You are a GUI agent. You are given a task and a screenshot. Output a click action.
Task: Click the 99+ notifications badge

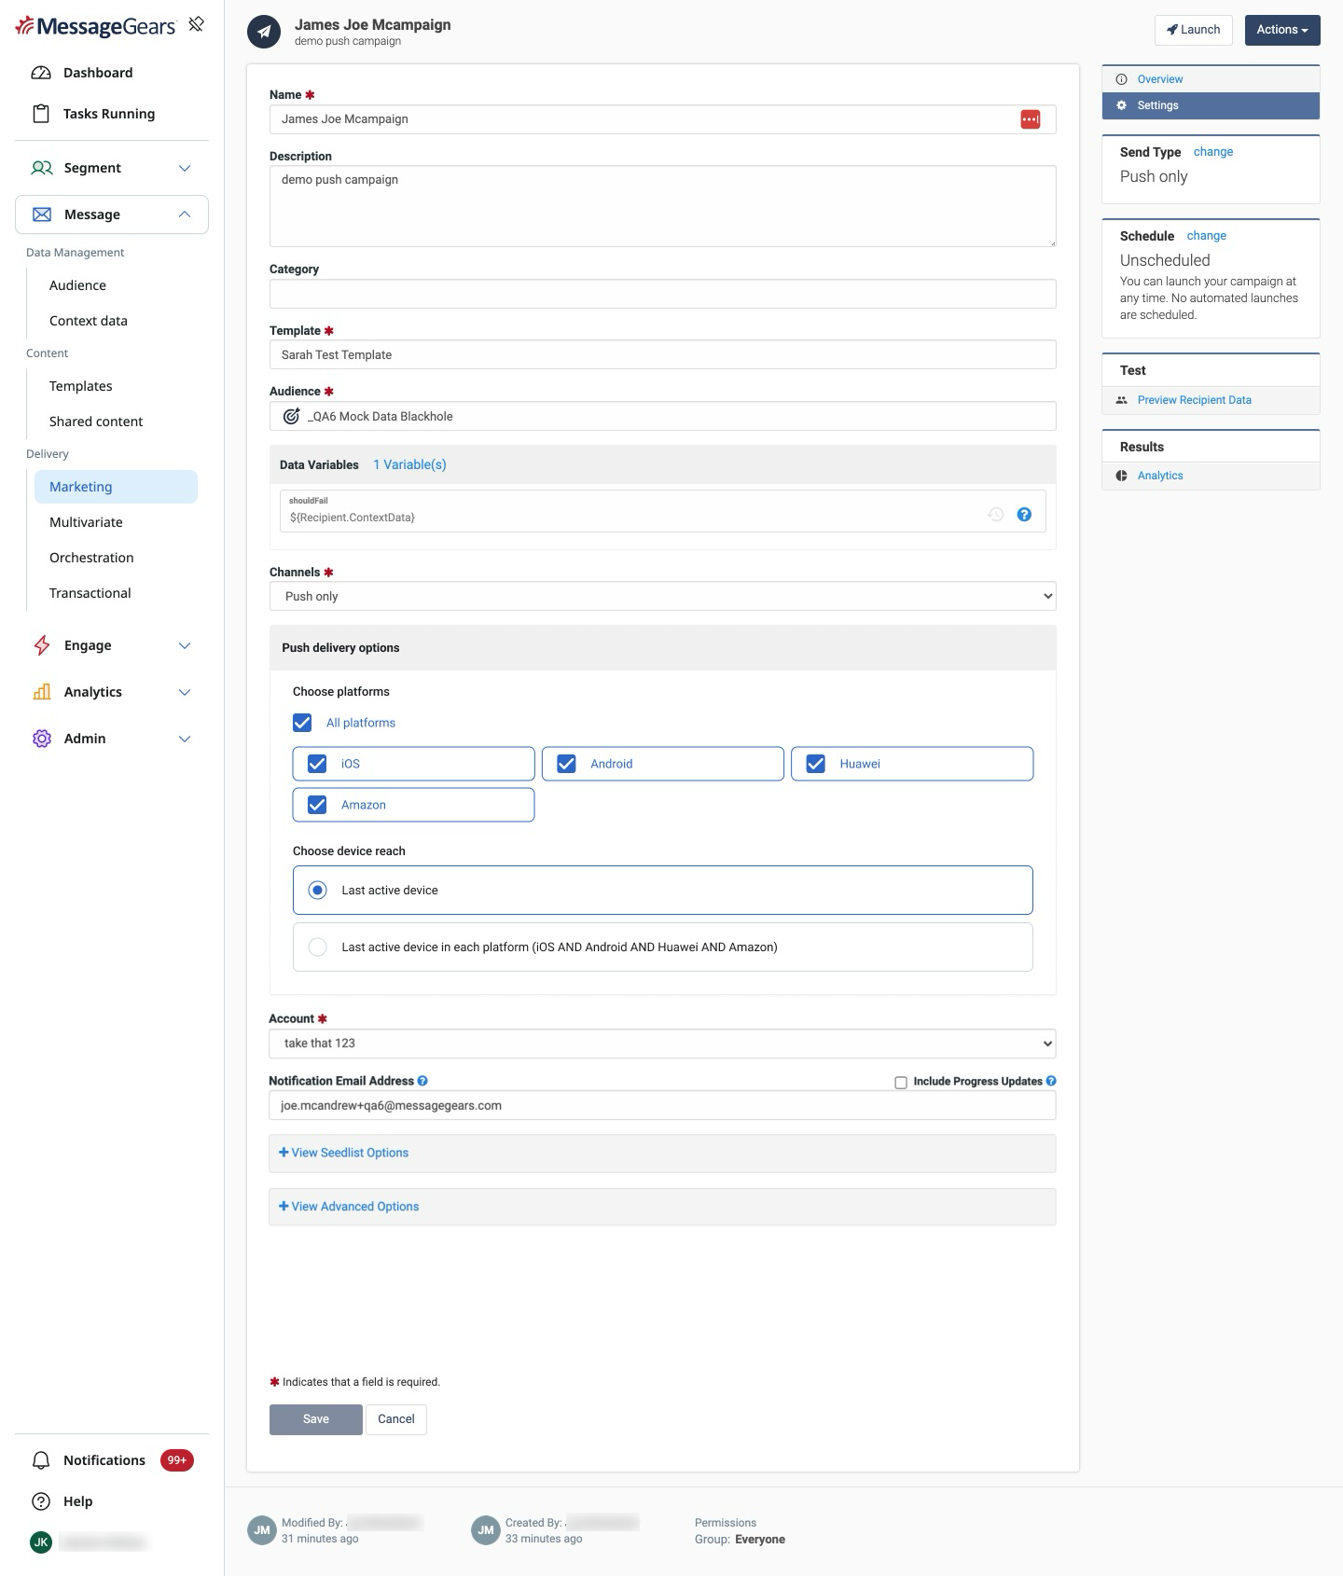177,1460
